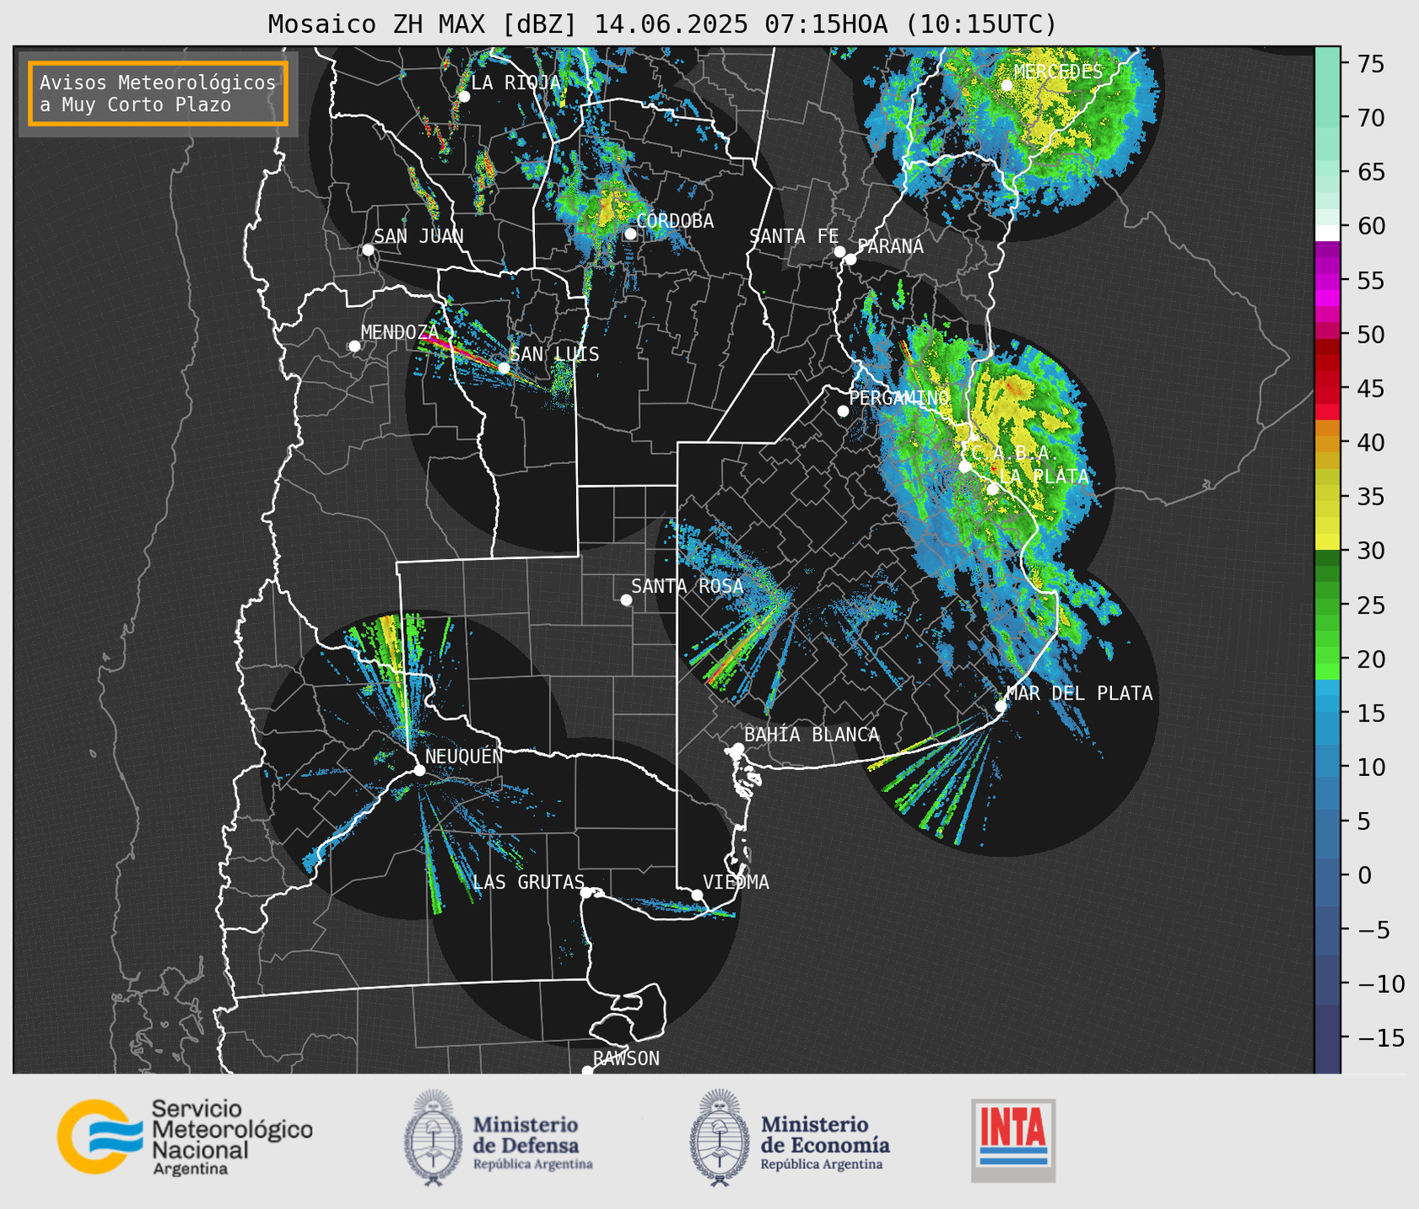Screen dimensions: 1419x1209
Task: Click the PERGAMINO city marker dot
Action: pos(843,411)
